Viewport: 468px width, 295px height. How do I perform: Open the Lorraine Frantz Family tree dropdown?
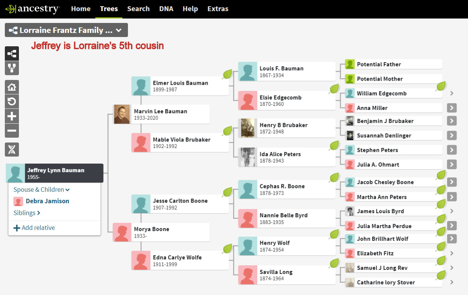click(66, 30)
